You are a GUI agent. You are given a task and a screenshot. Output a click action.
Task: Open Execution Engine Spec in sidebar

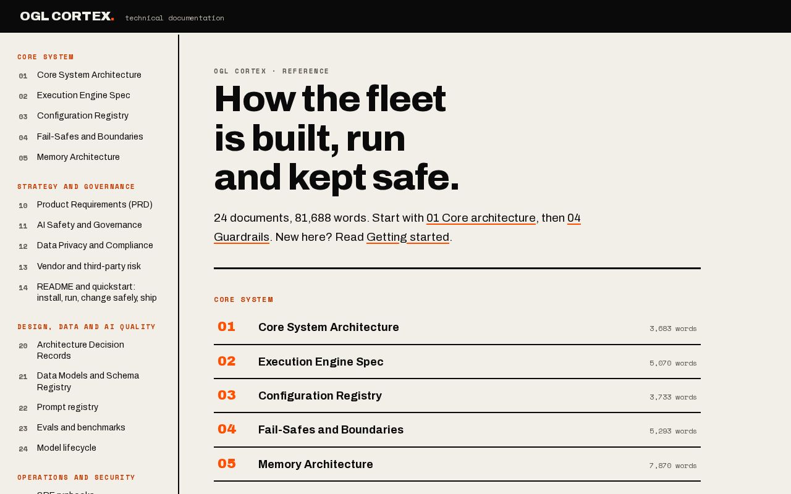pyautogui.click(x=88, y=96)
